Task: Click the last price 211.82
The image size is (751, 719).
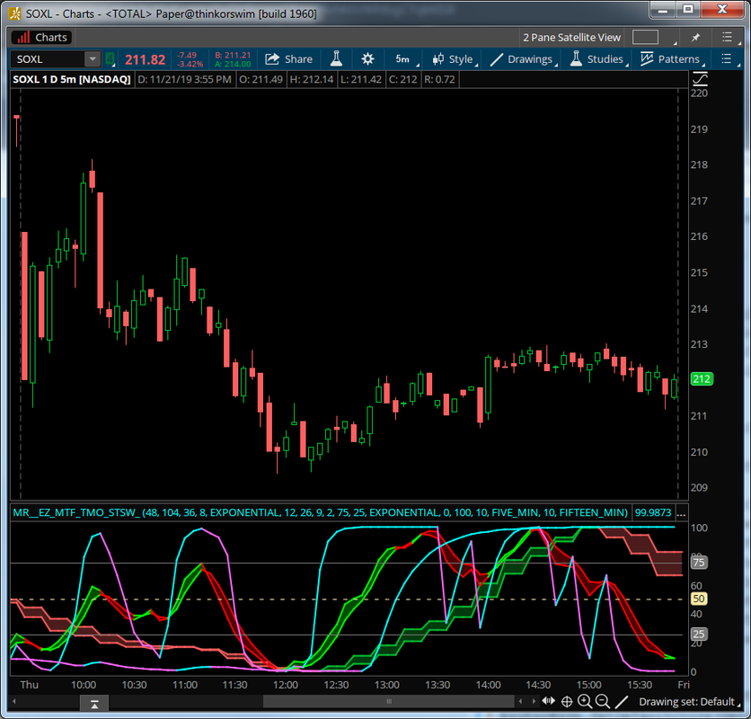Action: pyautogui.click(x=146, y=59)
